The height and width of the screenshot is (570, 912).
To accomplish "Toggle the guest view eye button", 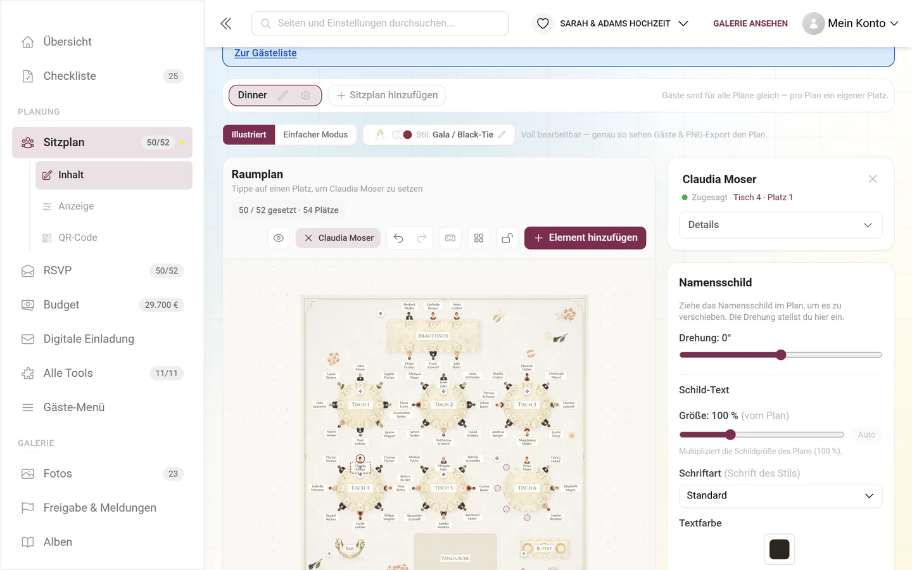I will pos(279,238).
